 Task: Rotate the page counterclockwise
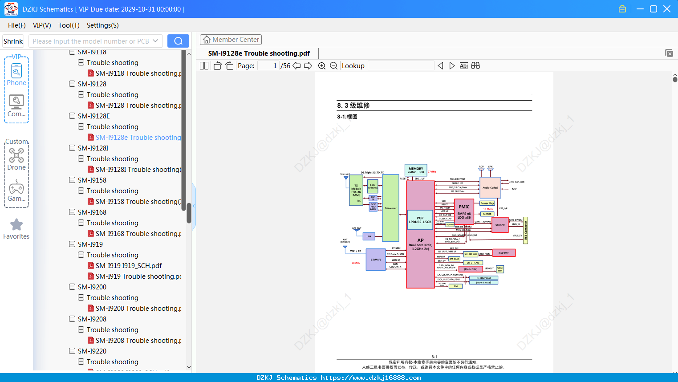pyautogui.click(x=217, y=66)
